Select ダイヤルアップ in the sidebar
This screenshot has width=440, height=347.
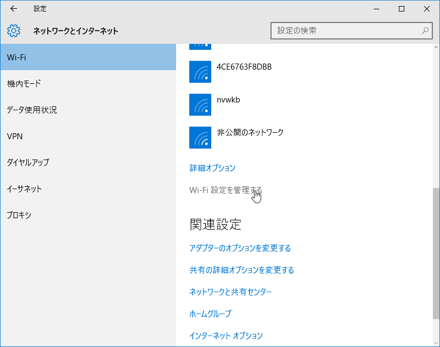pyautogui.click(x=88, y=162)
